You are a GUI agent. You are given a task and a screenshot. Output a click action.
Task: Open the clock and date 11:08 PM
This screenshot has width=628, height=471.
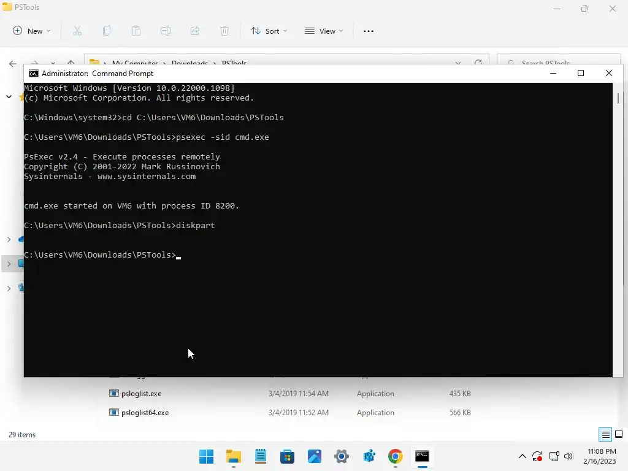click(x=600, y=456)
